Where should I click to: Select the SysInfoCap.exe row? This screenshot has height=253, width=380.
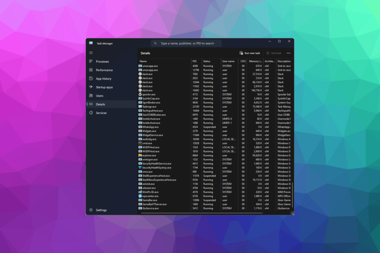coord(215,98)
